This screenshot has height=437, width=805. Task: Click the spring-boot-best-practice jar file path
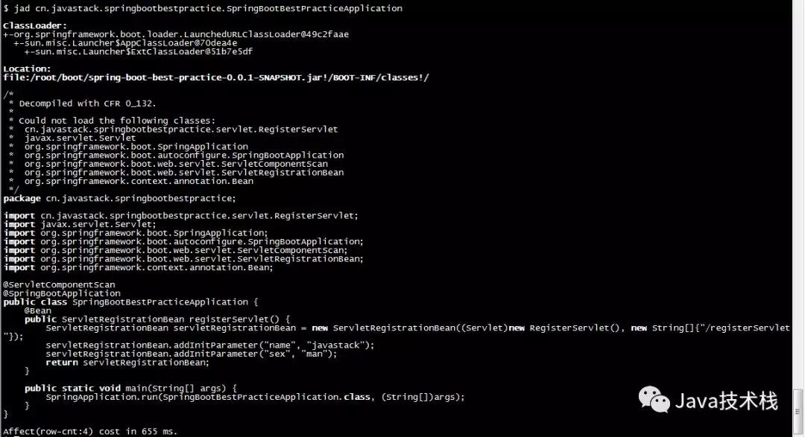[216, 77]
